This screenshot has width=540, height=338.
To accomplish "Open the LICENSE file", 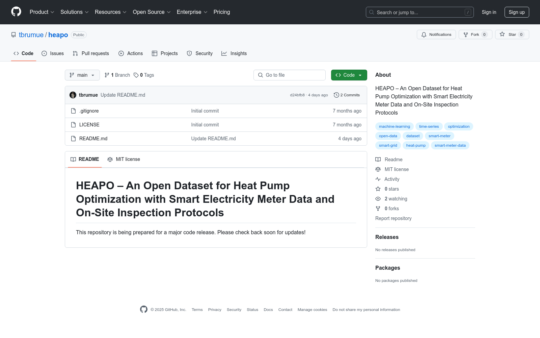I will [89, 125].
